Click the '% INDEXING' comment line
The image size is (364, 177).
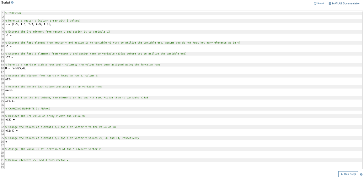pyautogui.click(x=13, y=13)
